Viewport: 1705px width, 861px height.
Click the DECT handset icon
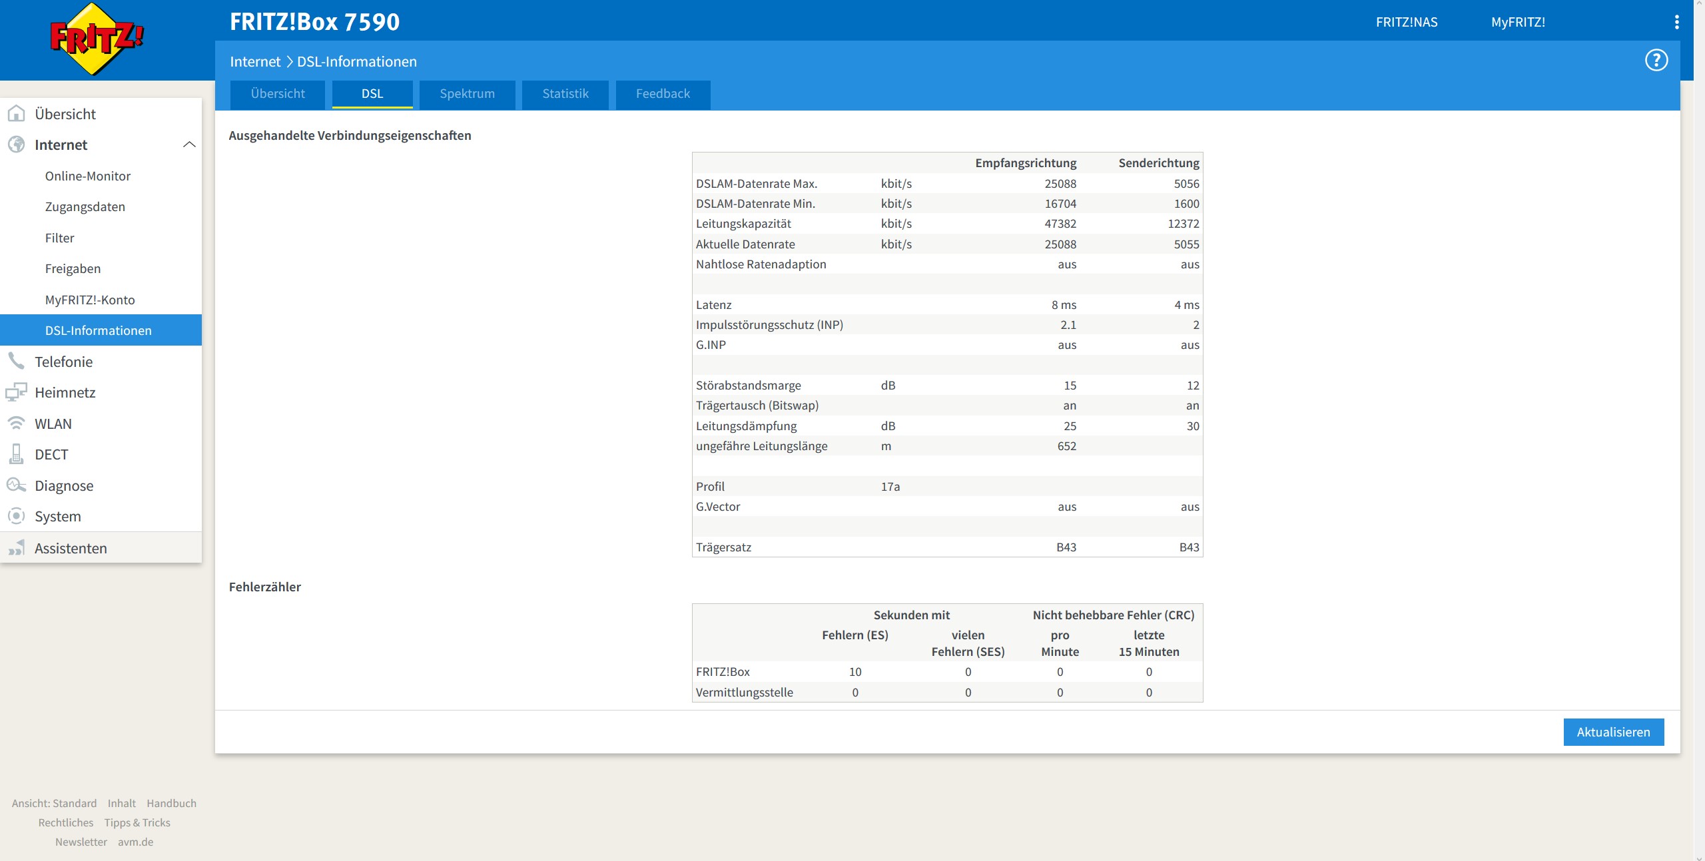[16, 454]
